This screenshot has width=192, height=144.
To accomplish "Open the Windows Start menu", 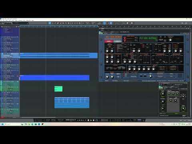I will tap(2, 124).
